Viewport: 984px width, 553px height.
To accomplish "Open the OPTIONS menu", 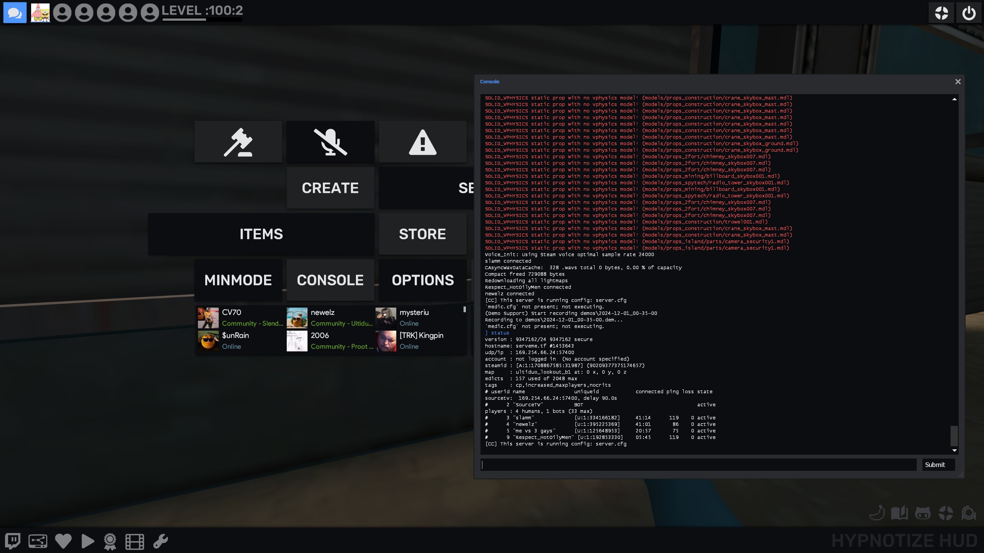I will pos(422,280).
